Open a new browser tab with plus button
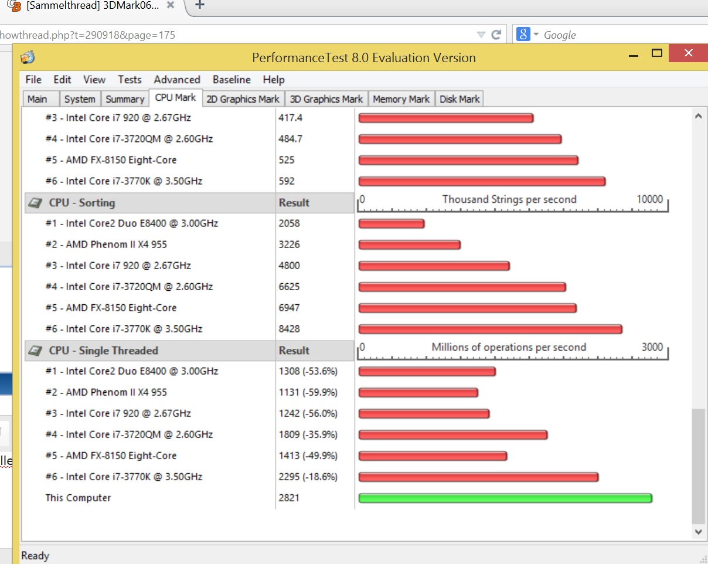This screenshot has width=708, height=564. 199,5
